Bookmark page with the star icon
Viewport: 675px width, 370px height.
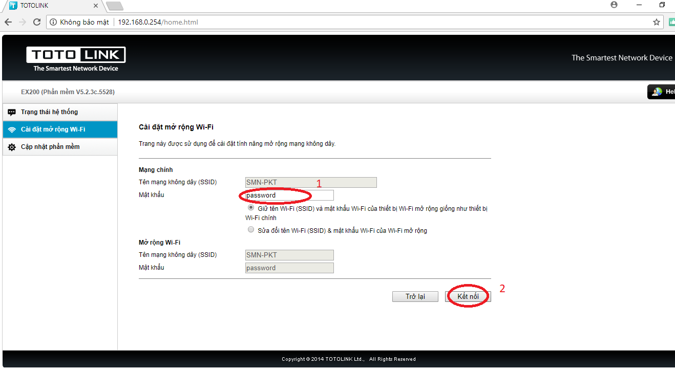656,22
